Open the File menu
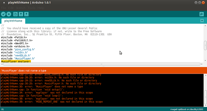The width and height of the screenshot is (207, 111). (x=4, y=8)
